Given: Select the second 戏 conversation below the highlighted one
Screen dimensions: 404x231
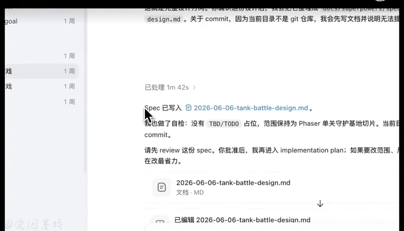Looking at the screenshot, I should coord(41,87).
